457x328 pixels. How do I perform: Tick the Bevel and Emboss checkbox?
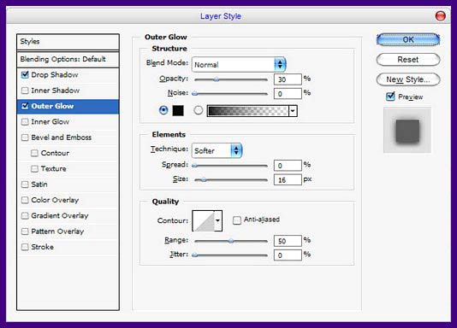coord(25,138)
